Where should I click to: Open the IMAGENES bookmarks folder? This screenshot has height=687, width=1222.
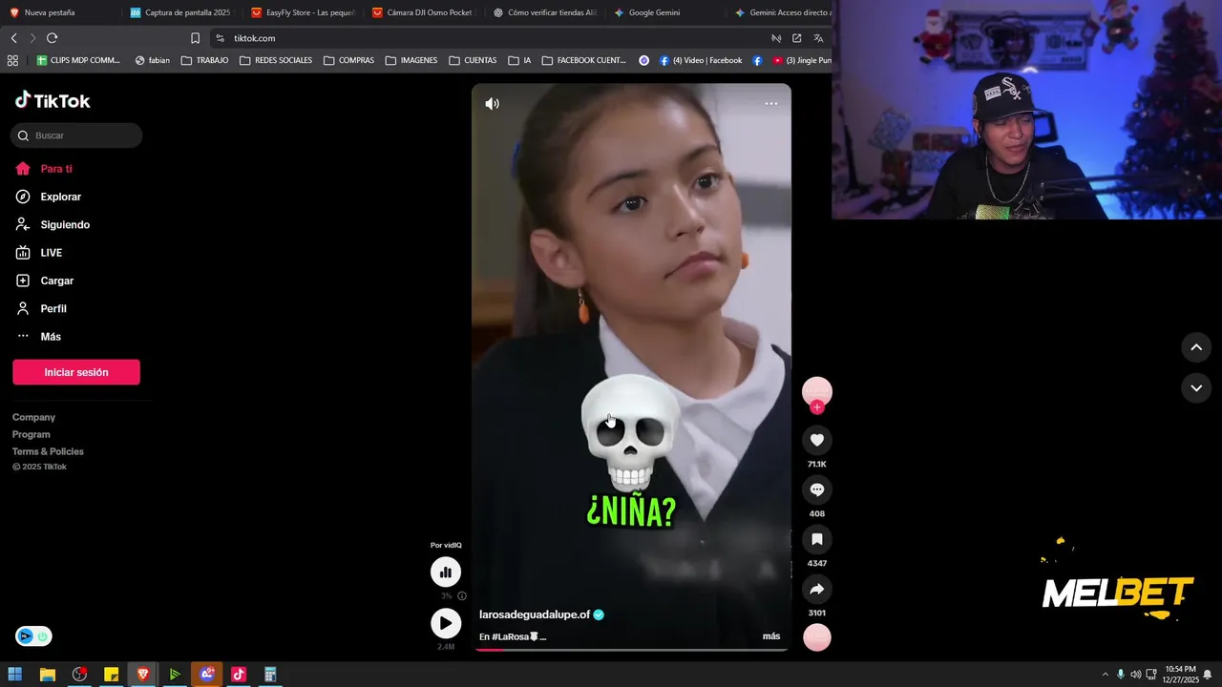coord(411,60)
